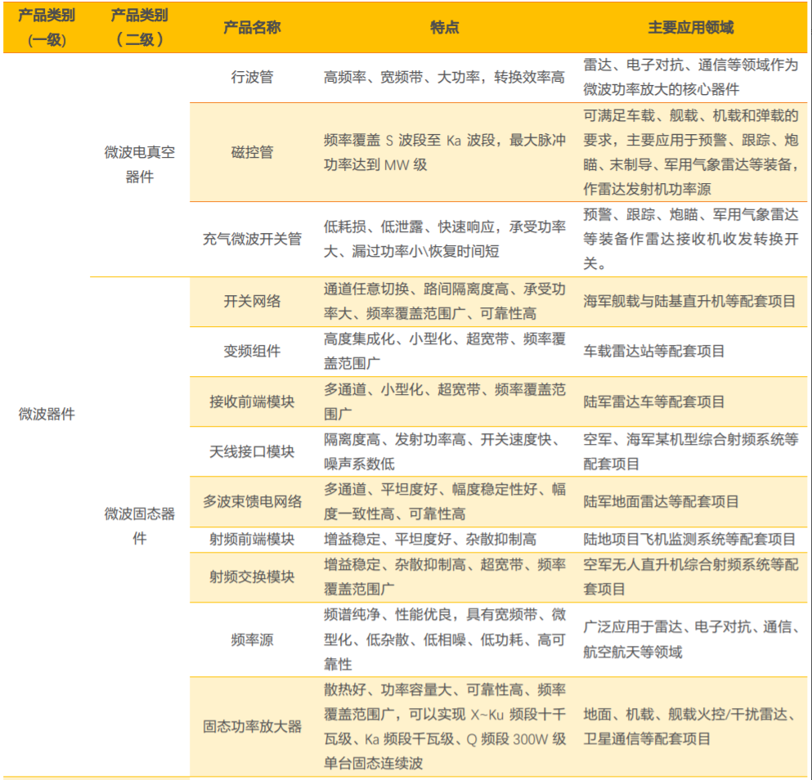Screen dimensions: 812x780
Task: Click product name 接收前端模块
Action: 252,401
